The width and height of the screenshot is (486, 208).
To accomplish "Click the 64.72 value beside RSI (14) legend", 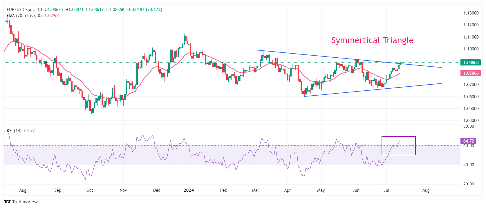I will point(29,131).
